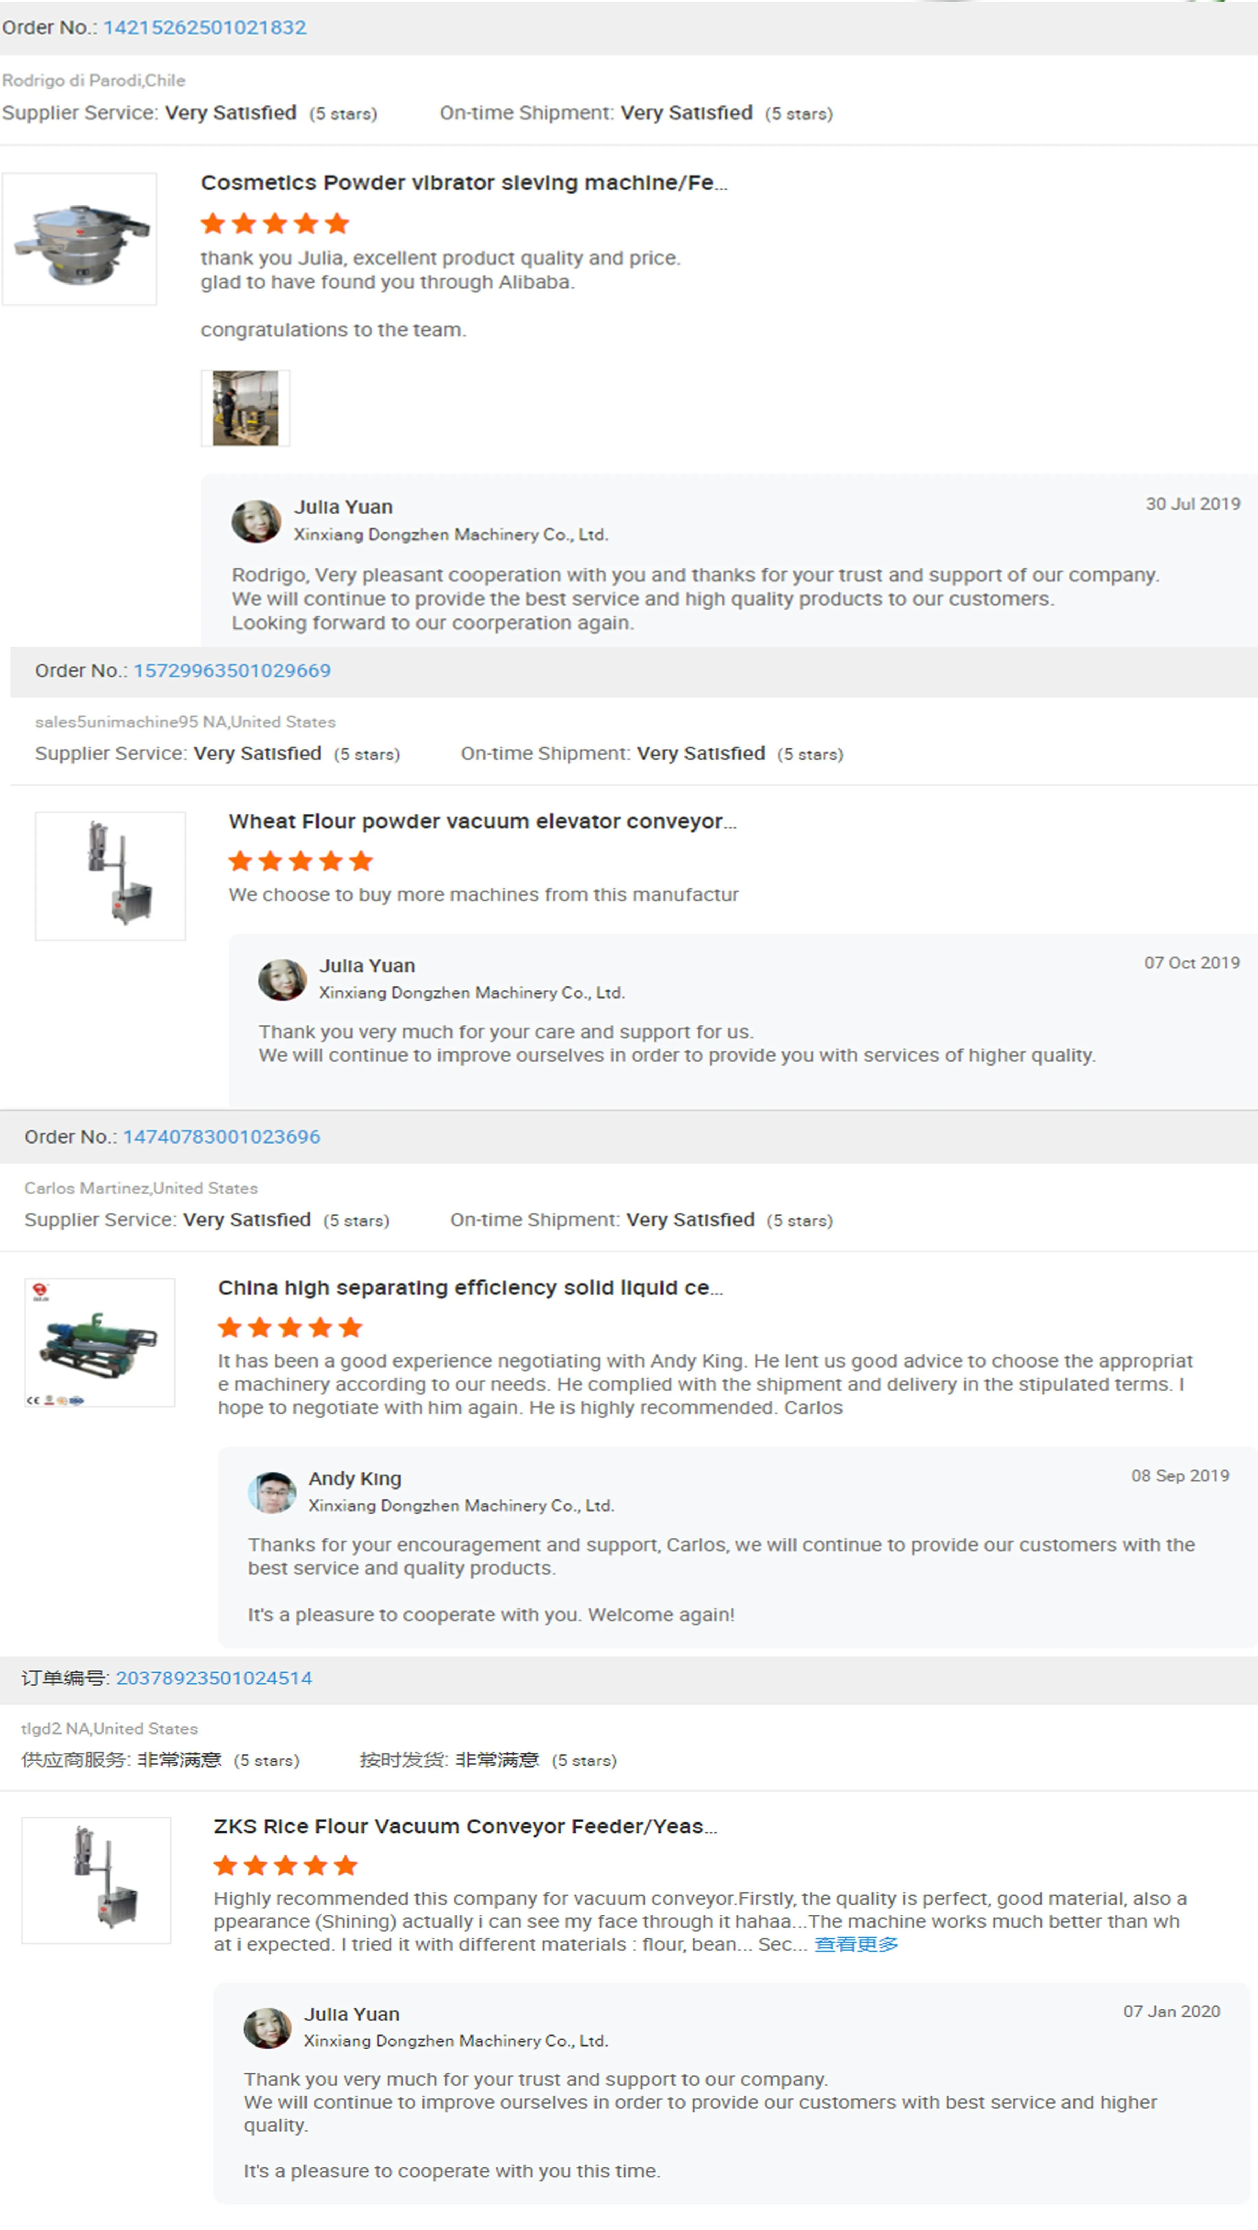
Task: Open order number 20378923501024514
Action: click(213, 1679)
